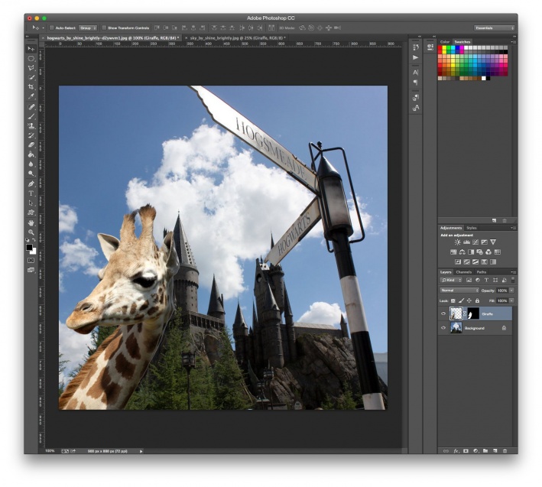Hide the Giraffe layer visibility eye
542x487 pixels.
[x=443, y=313]
